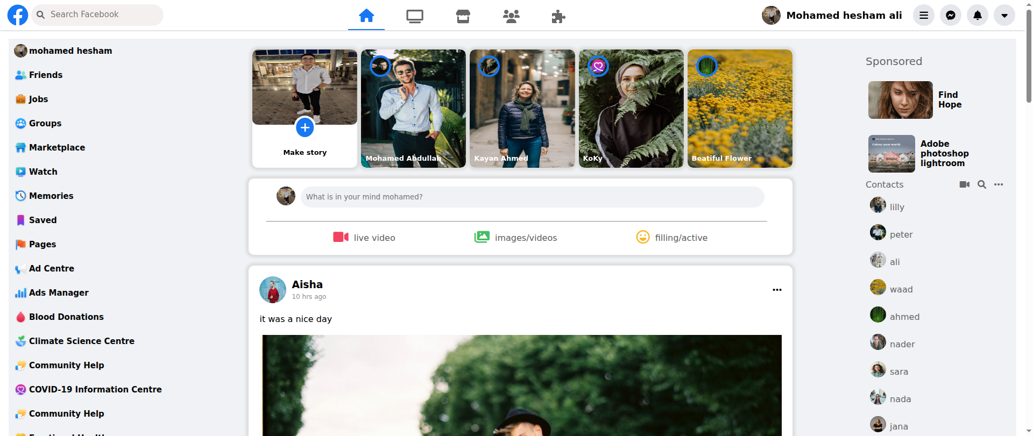
Task: Open chat with ahmed
Action: point(895,316)
